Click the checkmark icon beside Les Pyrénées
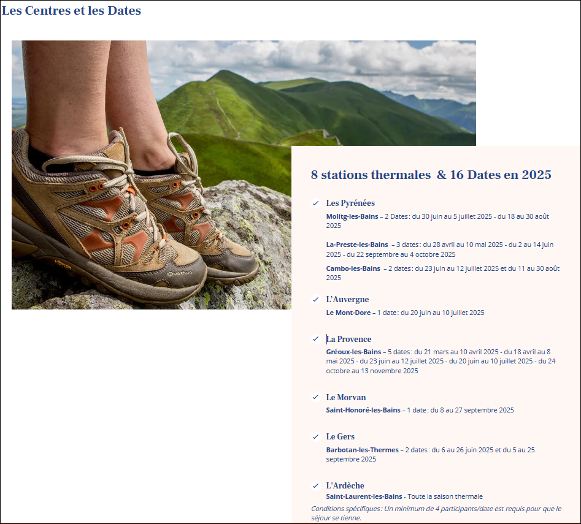 click(316, 203)
